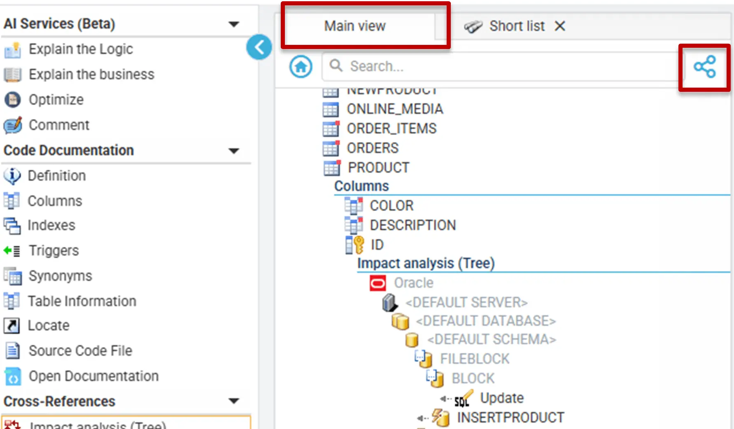Click the SQL Update icon
734x429 pixels.
pos(464,398)
